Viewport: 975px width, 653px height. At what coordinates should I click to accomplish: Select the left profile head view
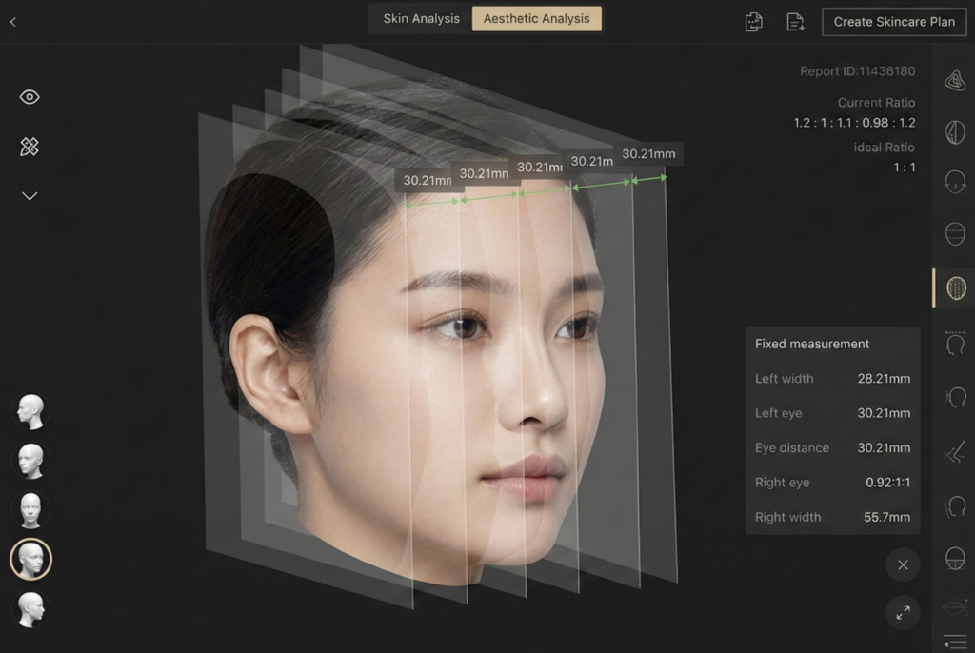click(30, 411)
